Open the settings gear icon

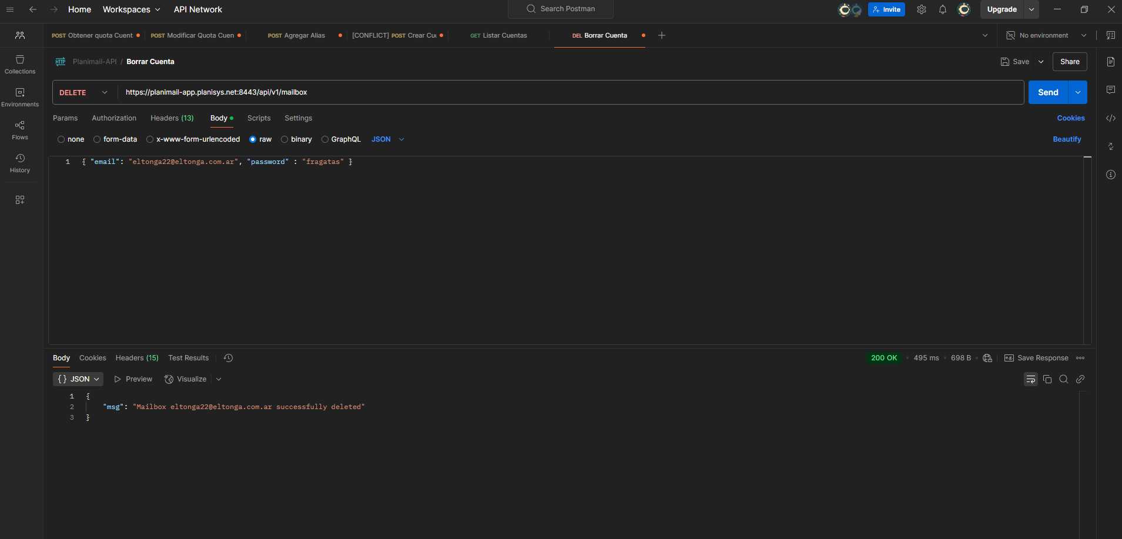[922, 9]
